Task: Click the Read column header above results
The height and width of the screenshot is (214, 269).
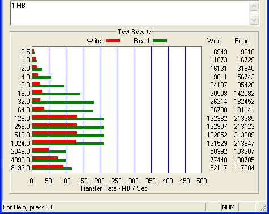Action: pyautogui.click(x=242, y=41)
